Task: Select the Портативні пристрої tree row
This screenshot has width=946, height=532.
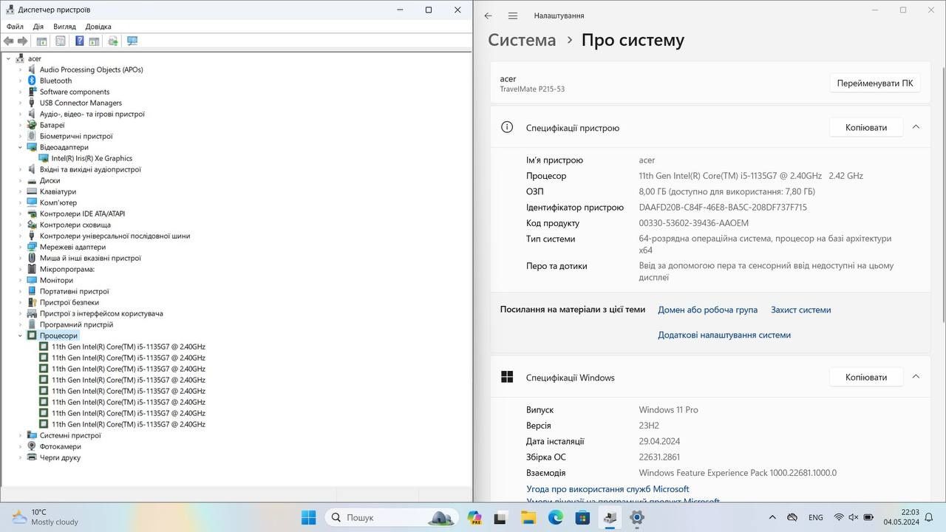Action: [x=74, y=291]
